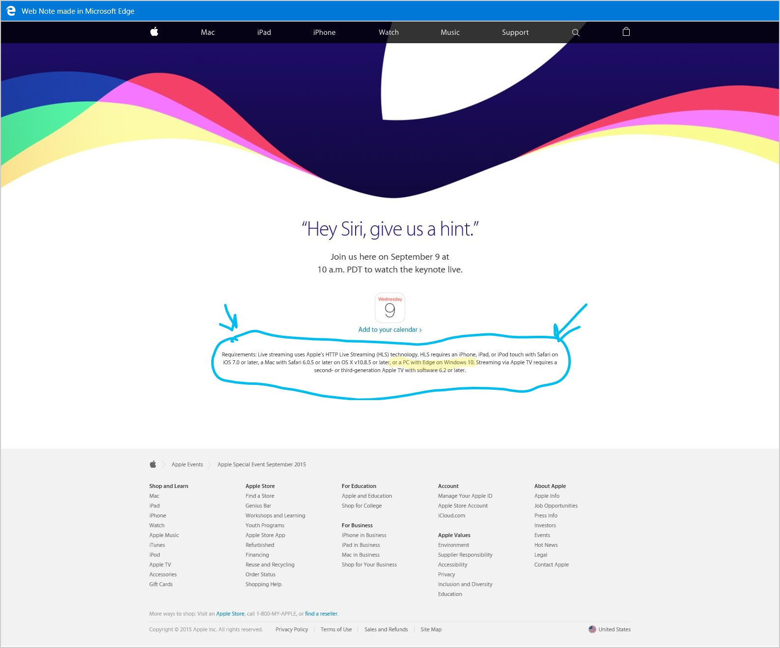Open the Watch menu item
Screen dimensions: 780x648
point(389,32)
